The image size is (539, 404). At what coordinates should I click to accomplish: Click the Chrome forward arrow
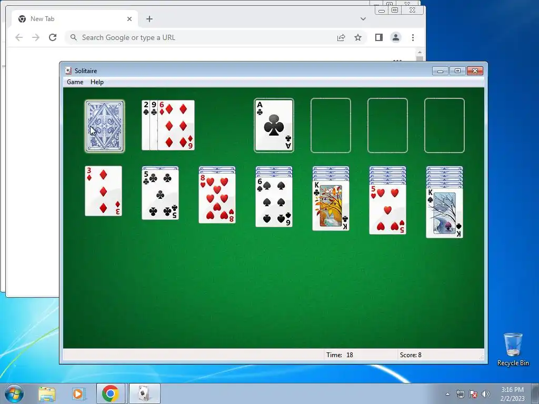(x=36, y=37)
